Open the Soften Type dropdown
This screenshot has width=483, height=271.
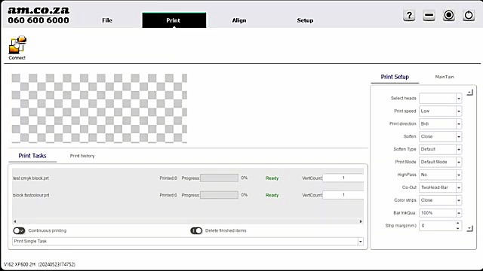[x=440, y=149]
